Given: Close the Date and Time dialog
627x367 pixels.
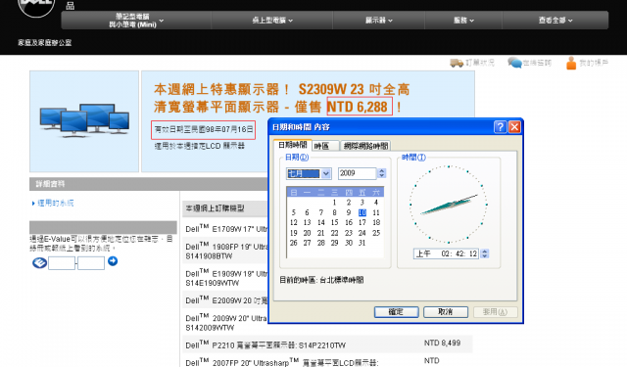Looking at the screenshot, I should tap(514, 127).
